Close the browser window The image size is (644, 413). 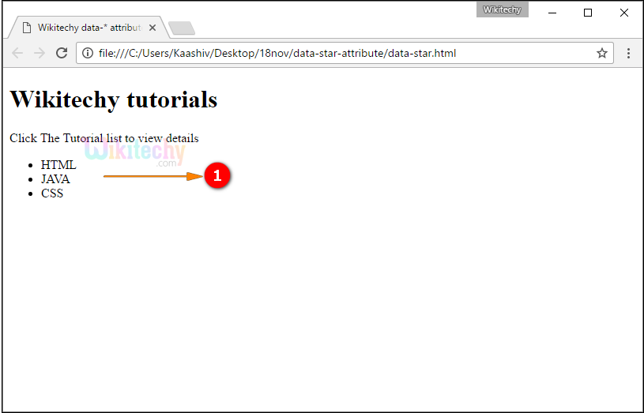tap(624, 13)
